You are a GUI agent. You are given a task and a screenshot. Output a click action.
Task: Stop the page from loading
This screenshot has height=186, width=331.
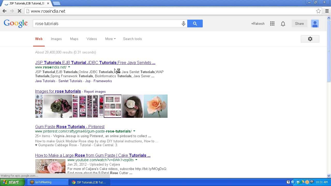(x=19, y=11)
